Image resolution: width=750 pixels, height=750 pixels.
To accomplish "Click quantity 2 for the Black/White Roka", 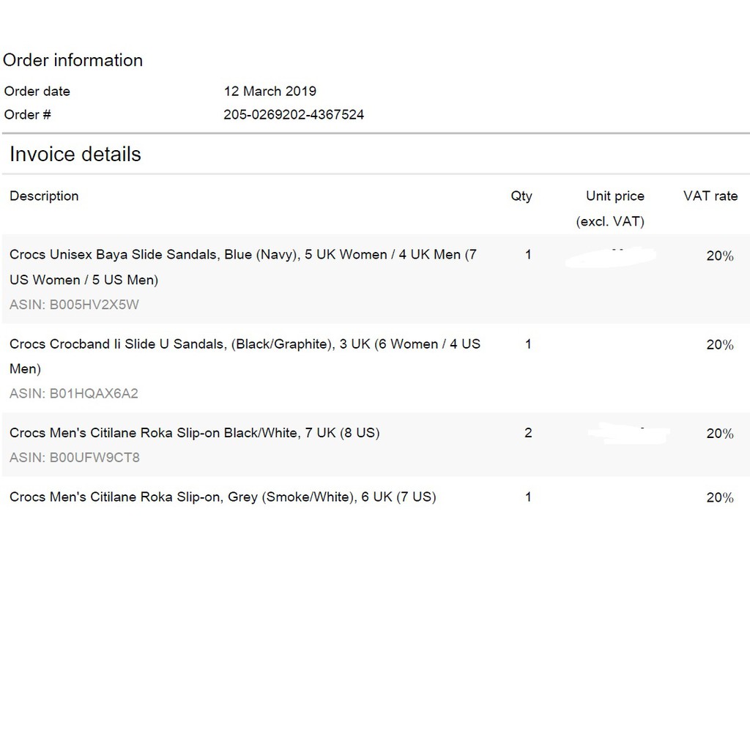I will tap(528, 433).
